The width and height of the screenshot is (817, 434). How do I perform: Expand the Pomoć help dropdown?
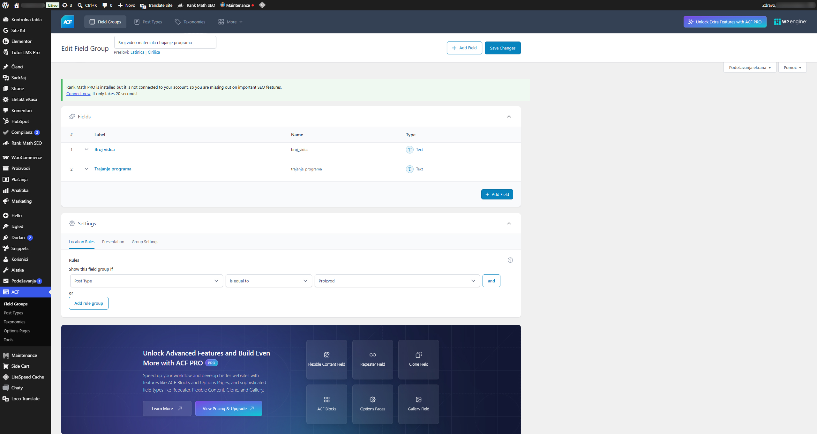pyautogui.click(x=792, y=67)
